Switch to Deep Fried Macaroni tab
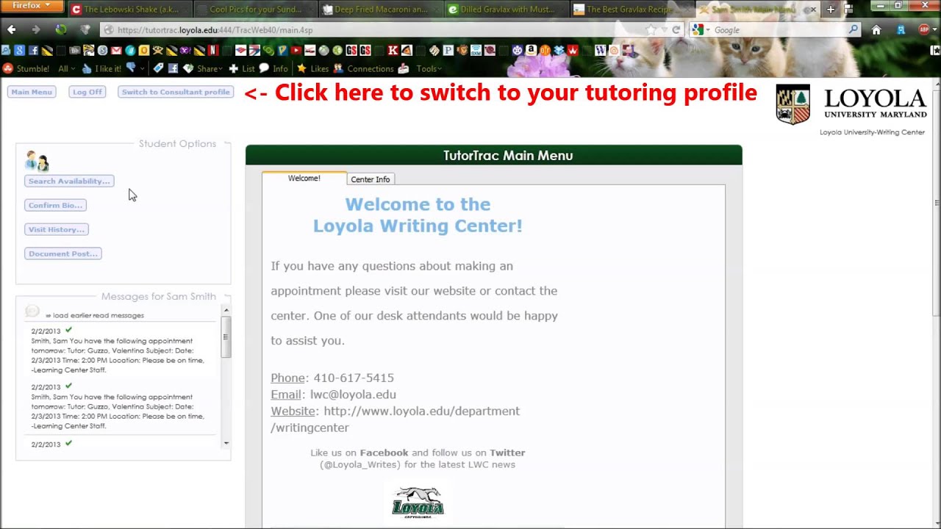 click(380, 10)
